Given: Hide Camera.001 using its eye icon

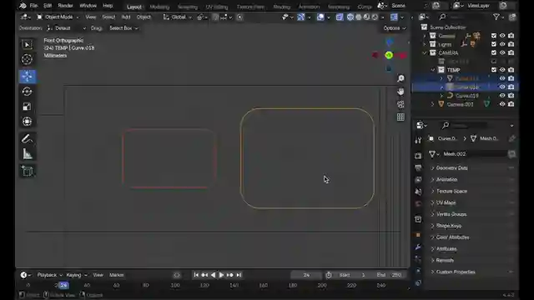Looking at the screenshot, I should point(502,104).
